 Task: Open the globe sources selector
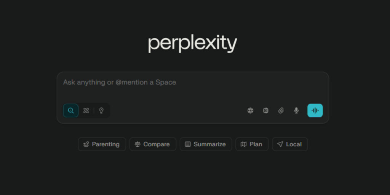click(250, 110)
